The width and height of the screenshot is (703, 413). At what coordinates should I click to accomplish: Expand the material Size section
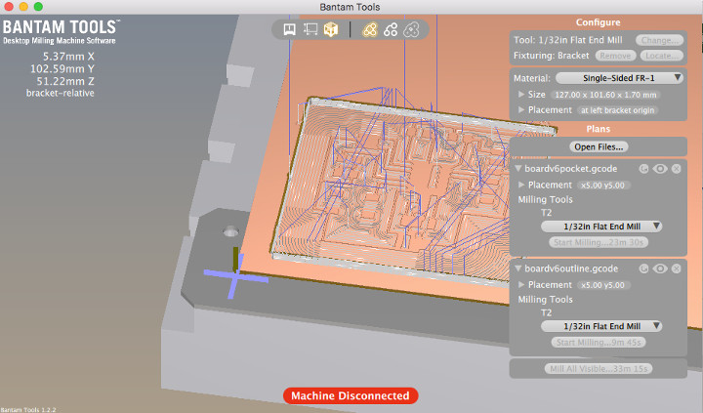tap(521, 95)
